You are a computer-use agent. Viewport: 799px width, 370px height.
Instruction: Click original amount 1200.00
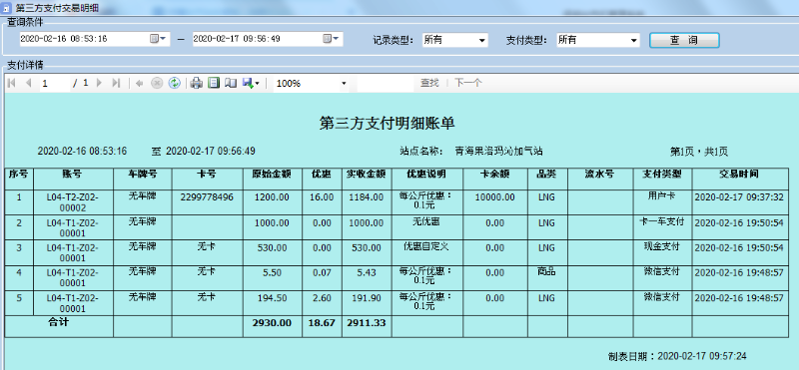[x=272, y=196]
